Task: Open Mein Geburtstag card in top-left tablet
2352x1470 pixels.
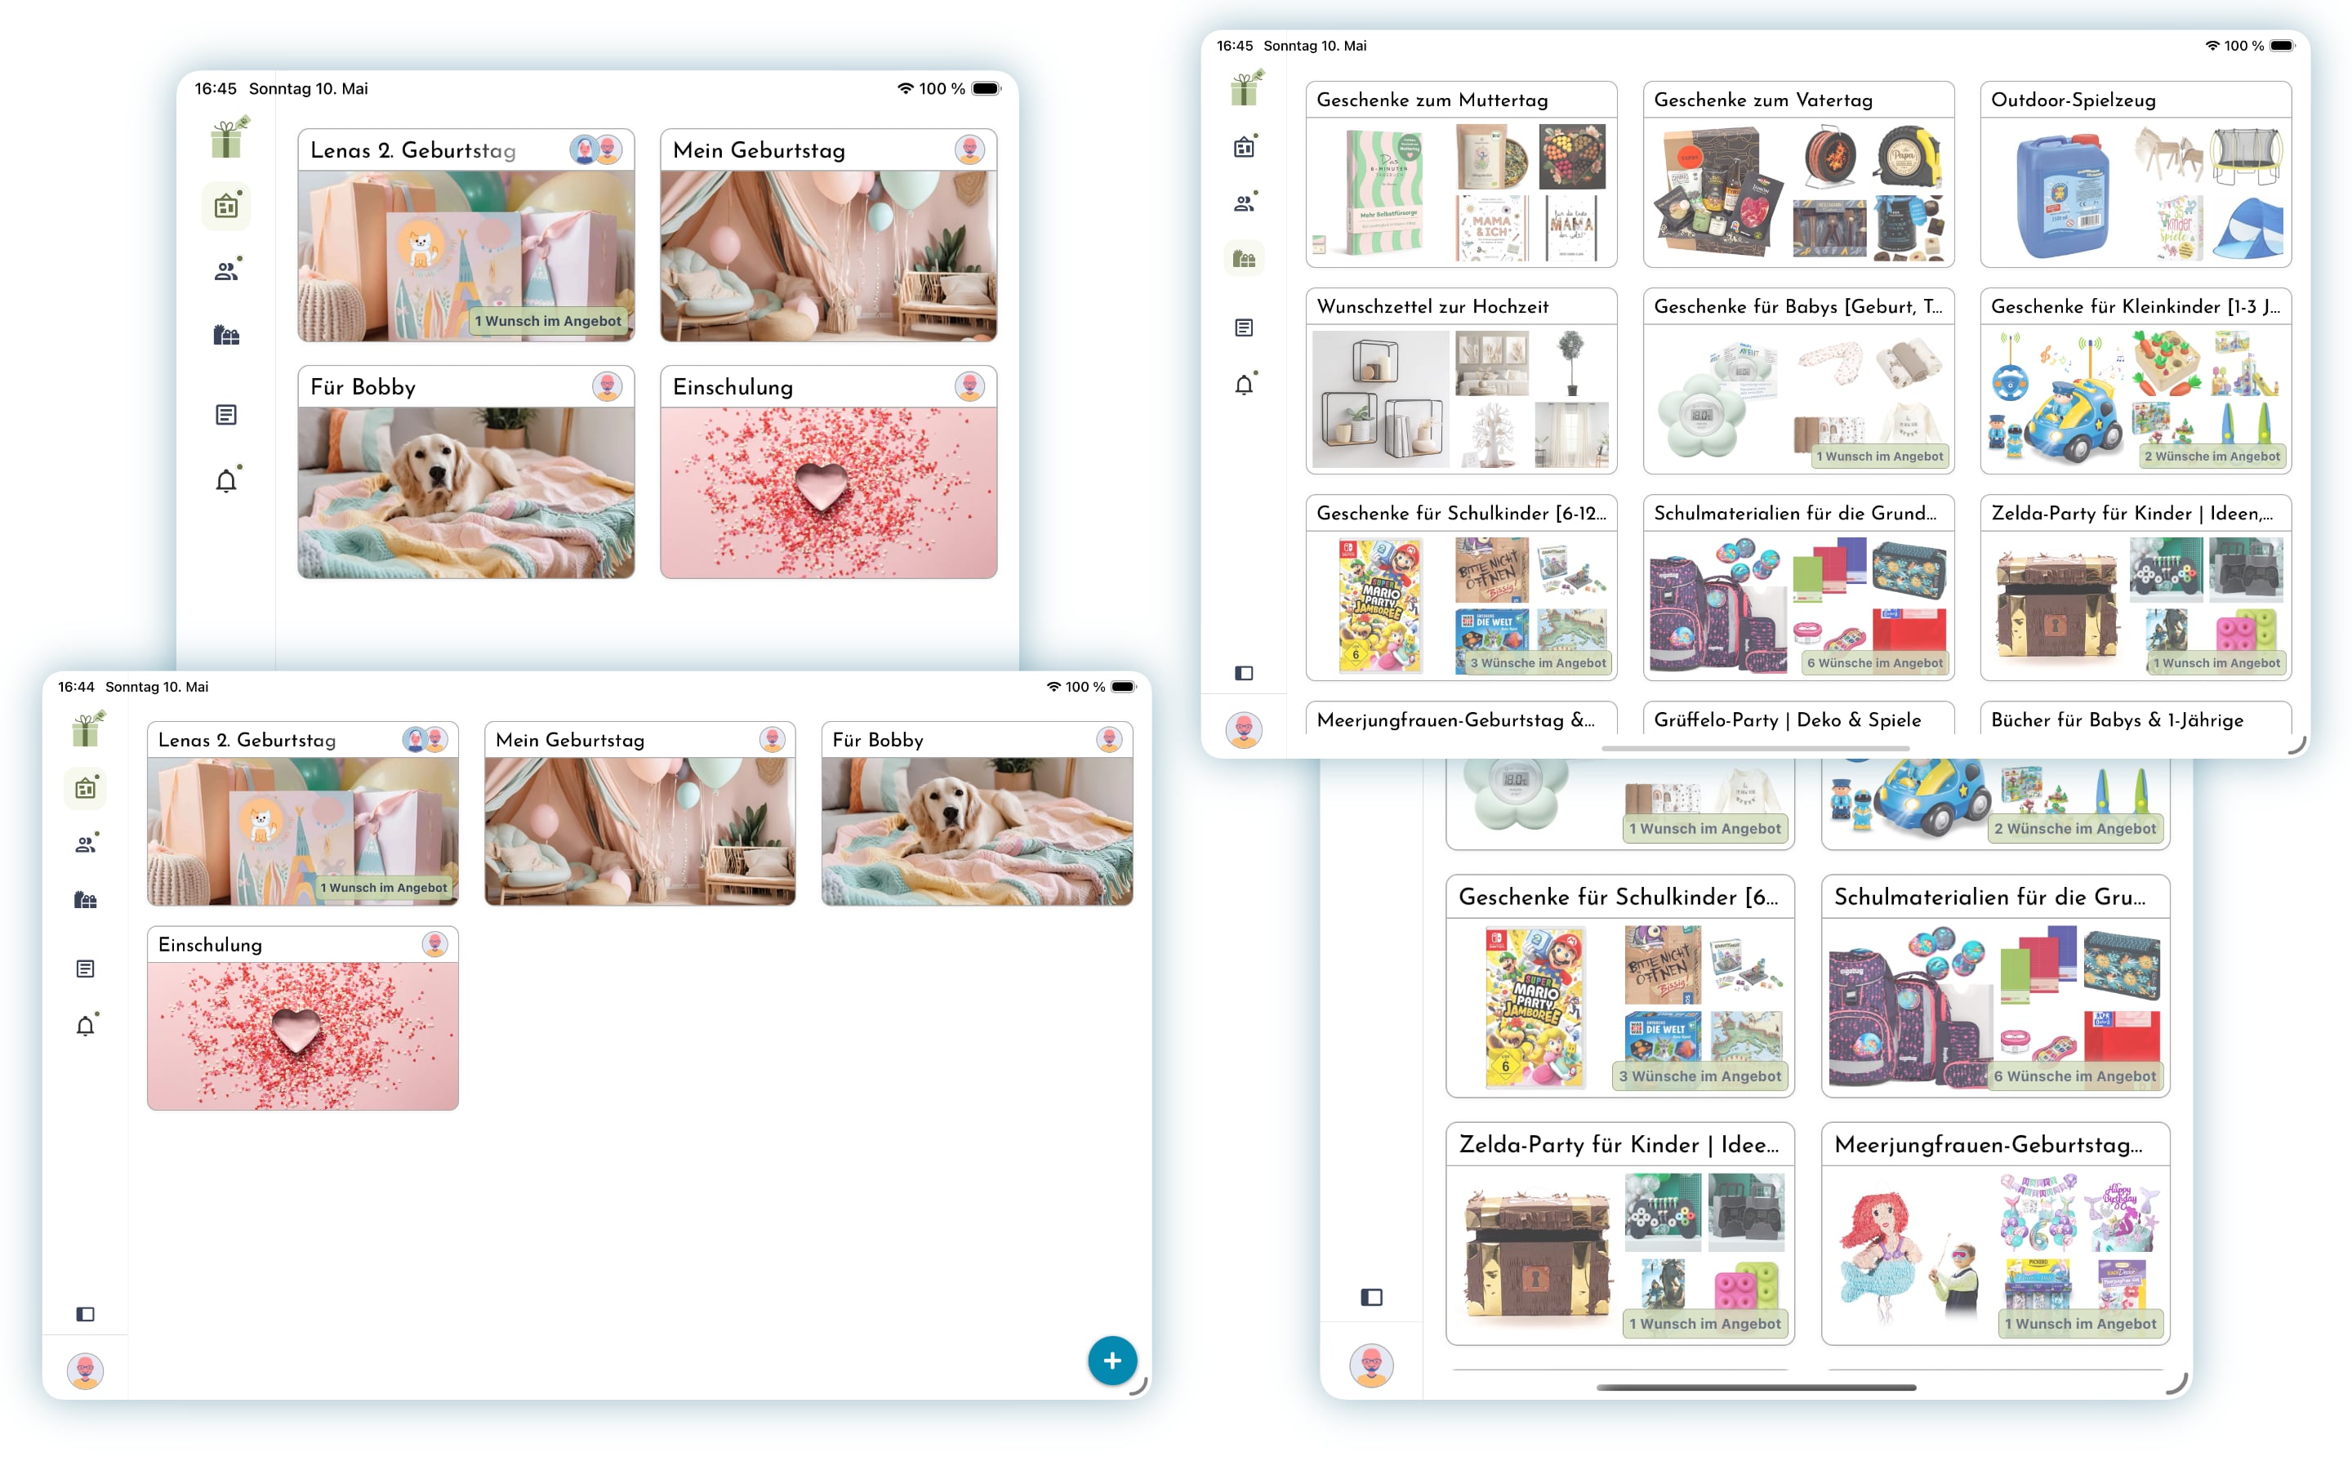Action: click(828, 235)
